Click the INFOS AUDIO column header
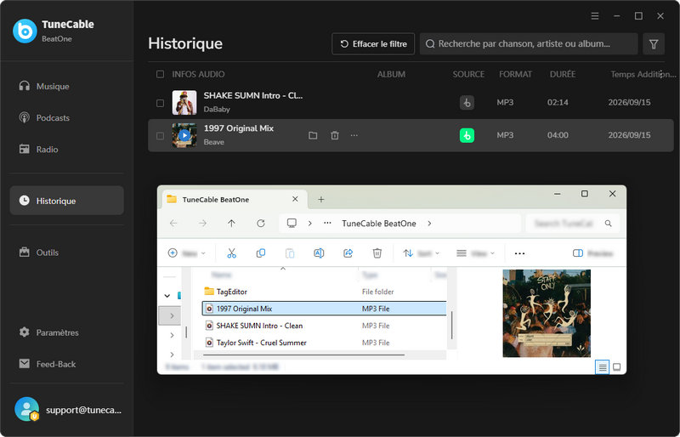This screenshot has width=680, height=437. coord(198,74)
